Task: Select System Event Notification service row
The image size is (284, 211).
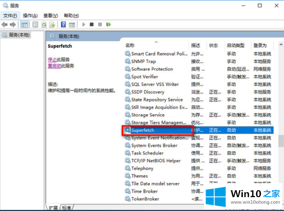Action: click(199, 138)
